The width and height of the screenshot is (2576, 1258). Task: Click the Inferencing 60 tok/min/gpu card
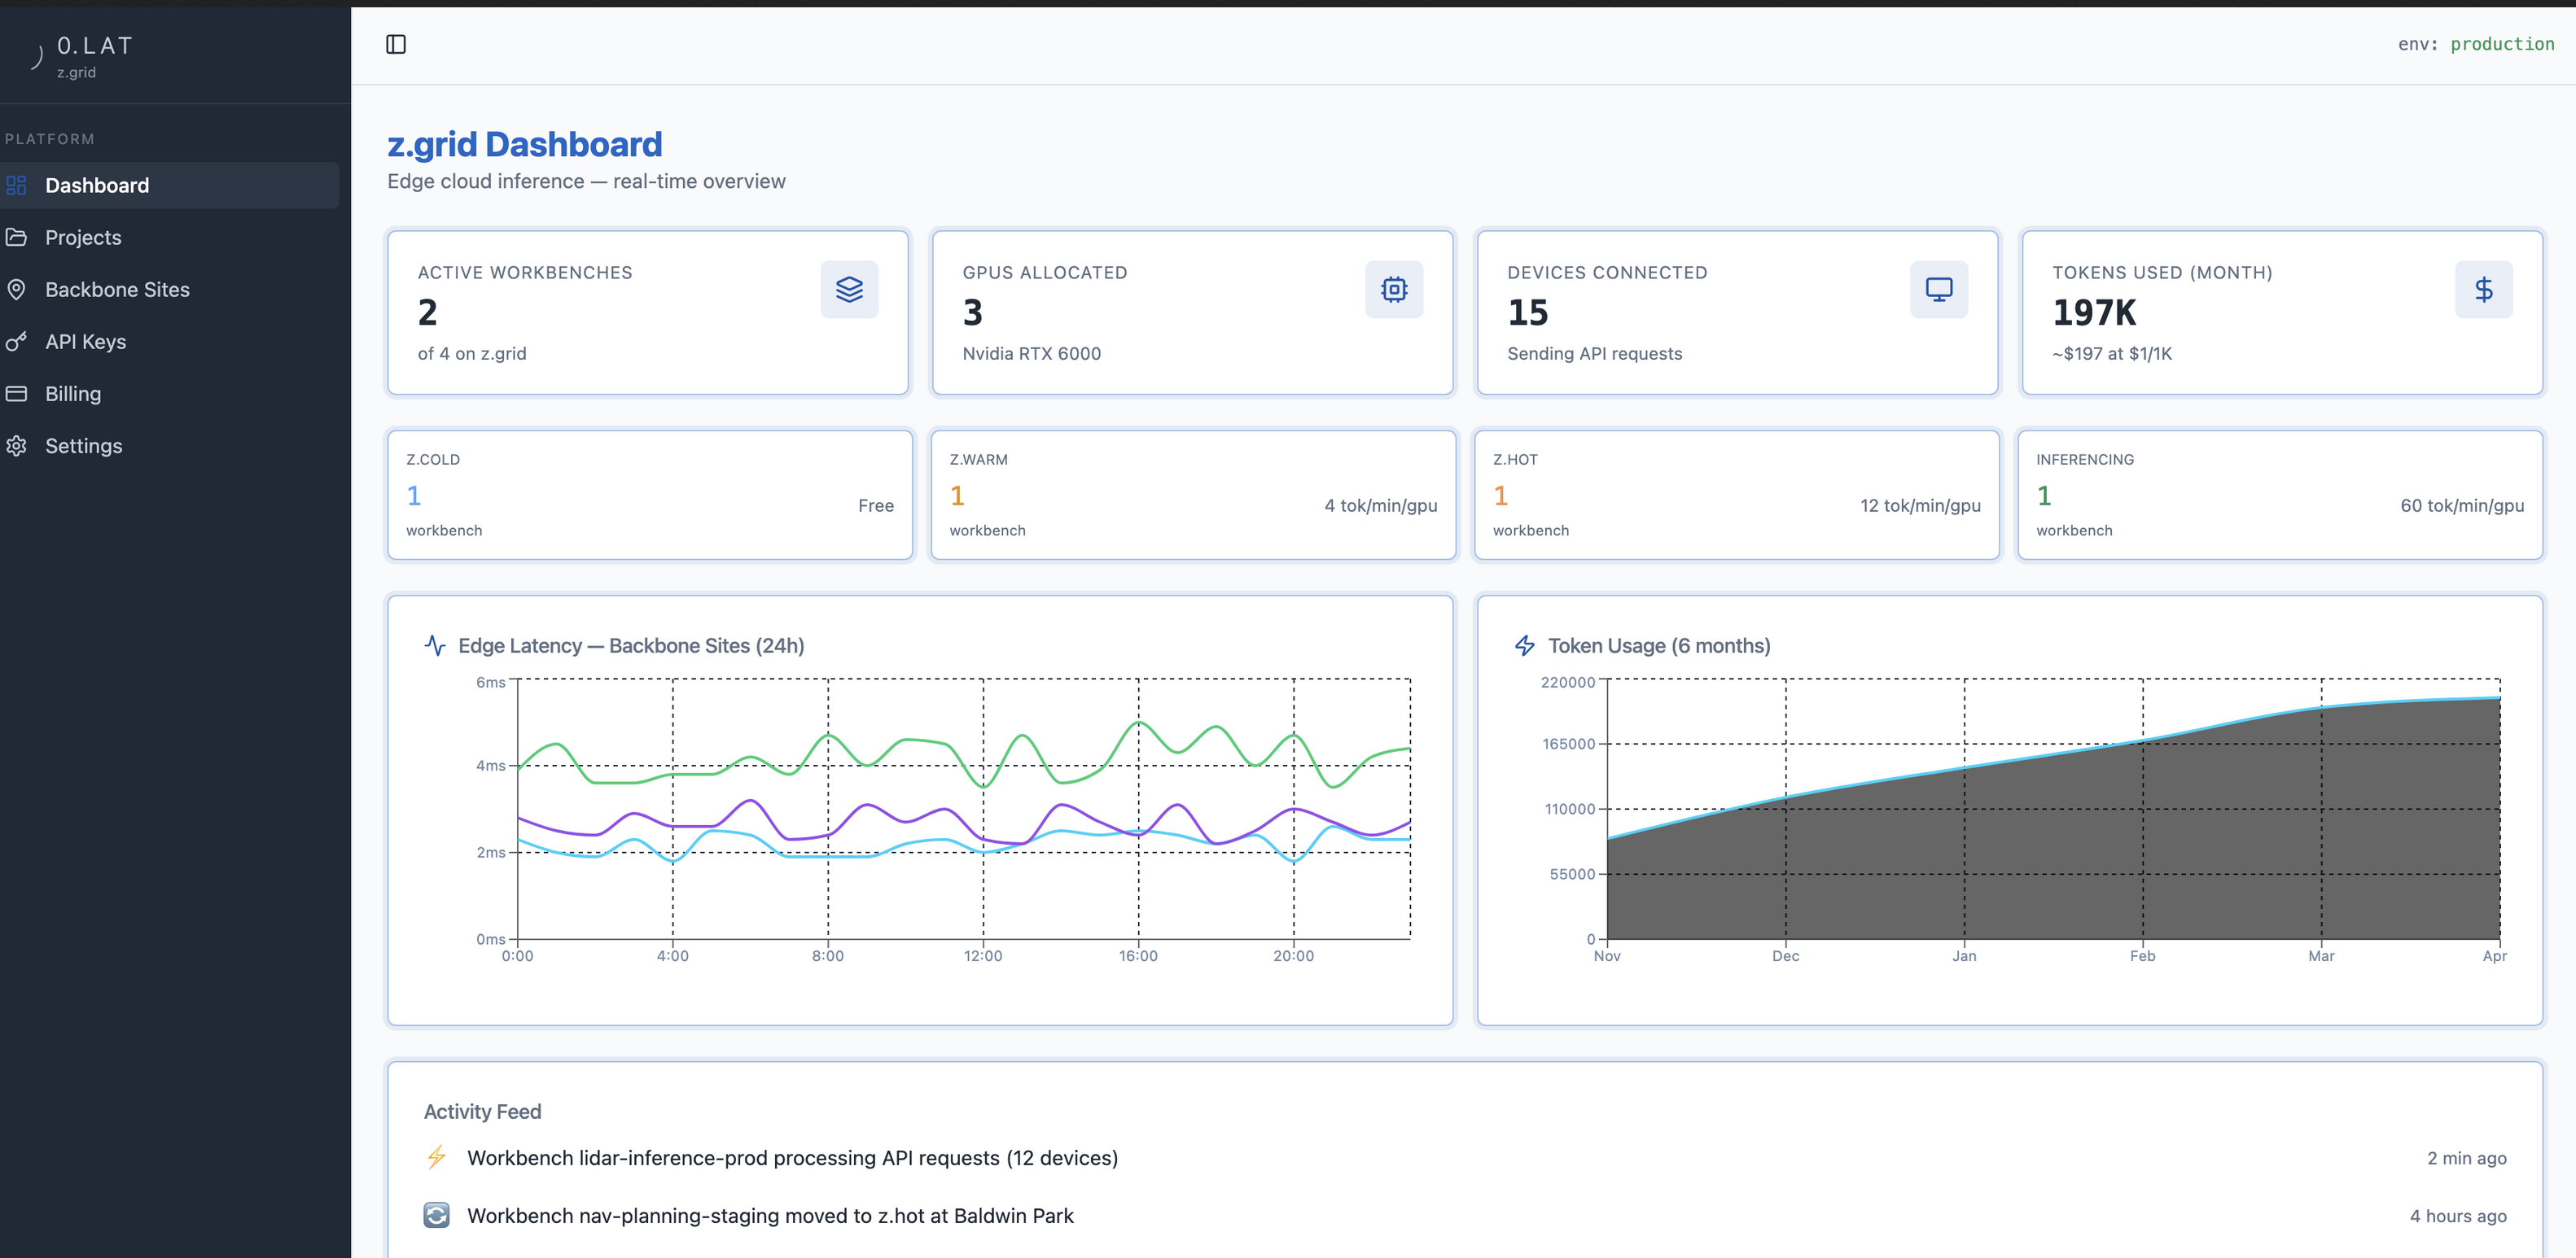pos(2280,495)
